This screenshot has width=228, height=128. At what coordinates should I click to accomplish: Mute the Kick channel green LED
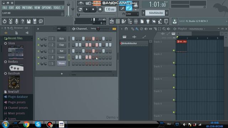coord(38,39)
